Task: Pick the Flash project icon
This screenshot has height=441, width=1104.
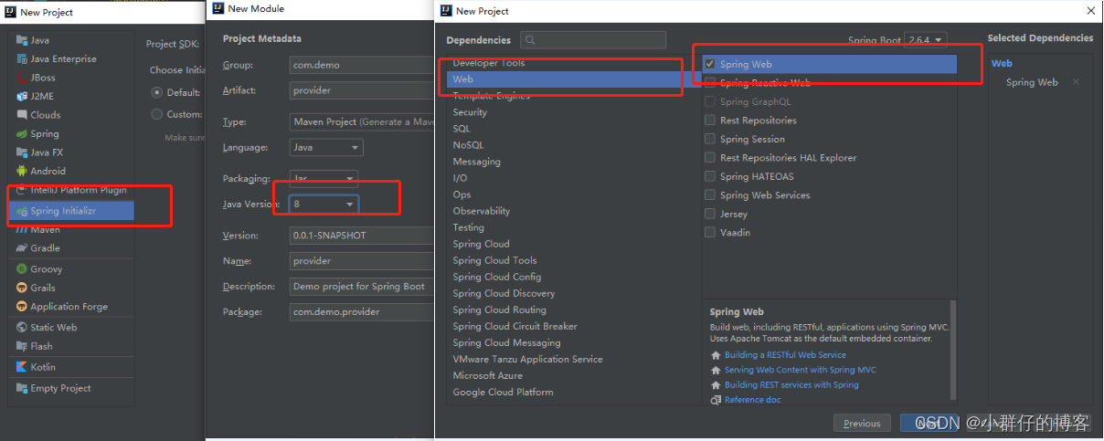Action: (22, 346)
